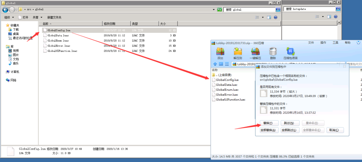Open the 共享 dropdown in Explorer toolbar
This screenshot has height=162, width=362.
point(37,17)
